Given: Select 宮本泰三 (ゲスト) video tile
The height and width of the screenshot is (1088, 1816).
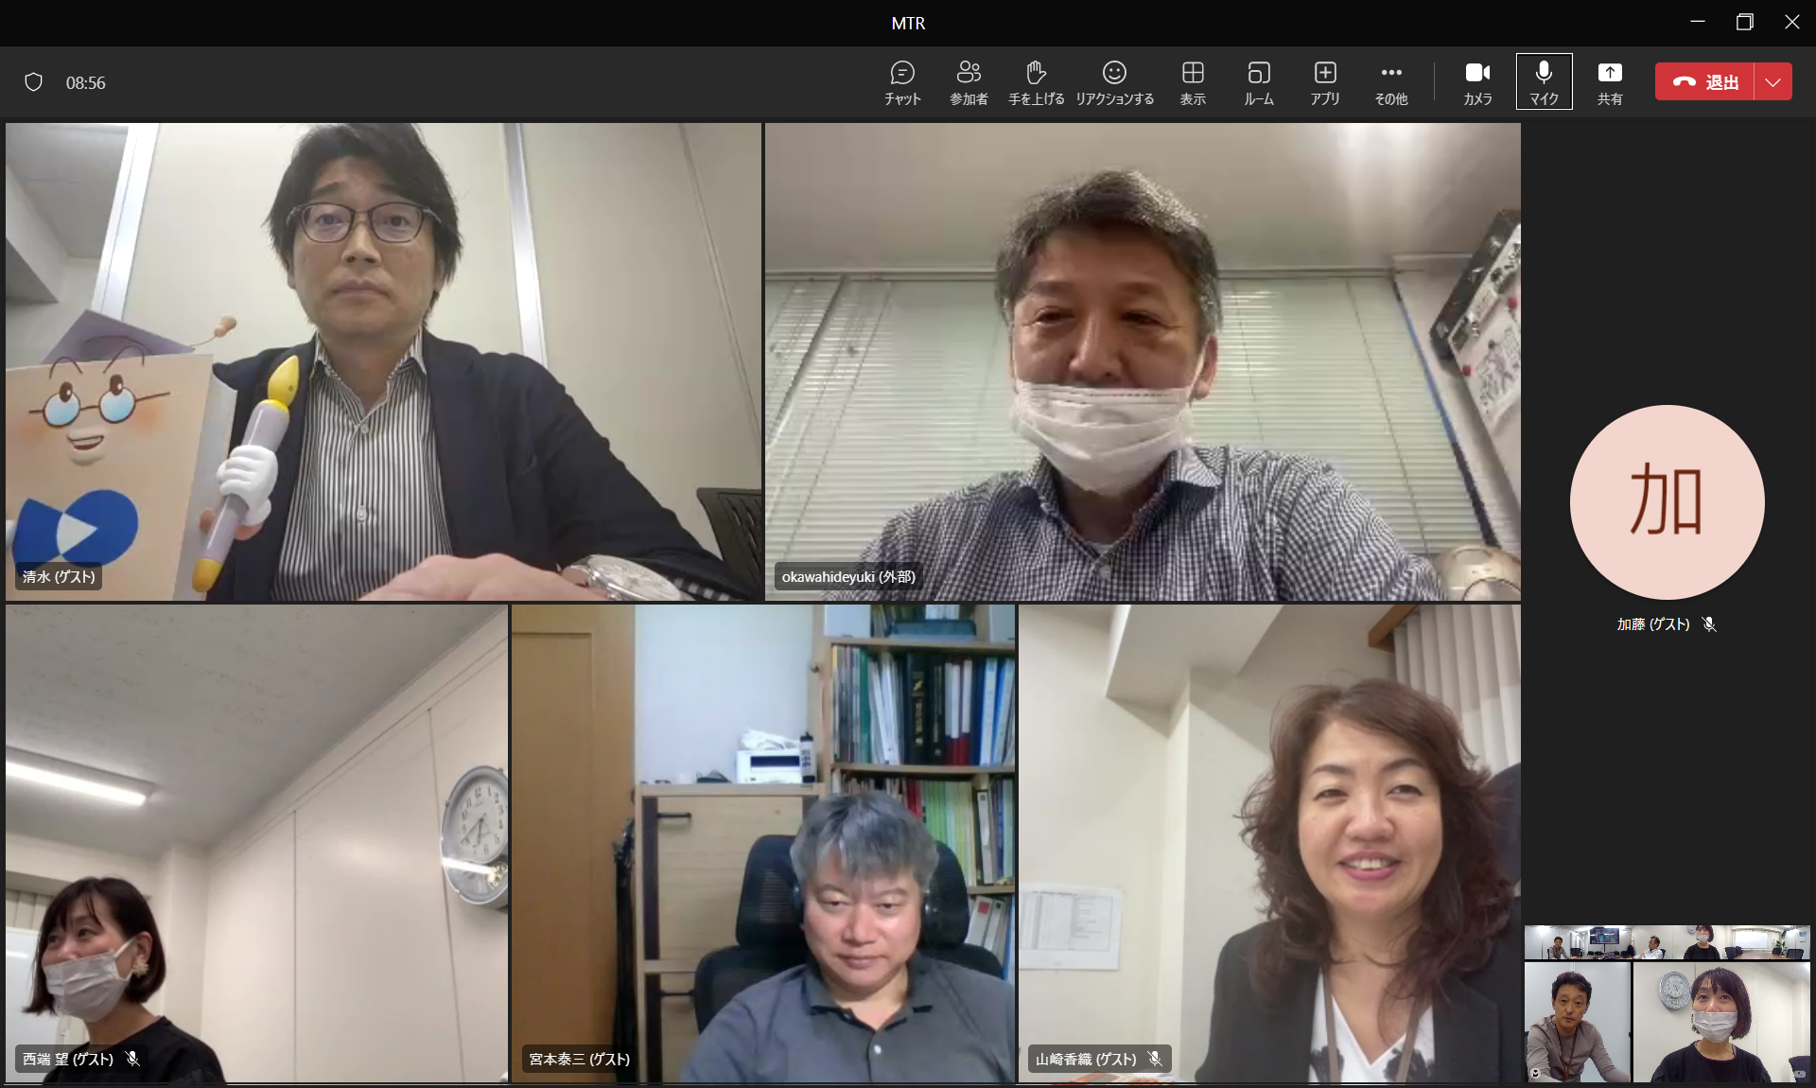Looking at the screenshot, I should tap(763, 844).
